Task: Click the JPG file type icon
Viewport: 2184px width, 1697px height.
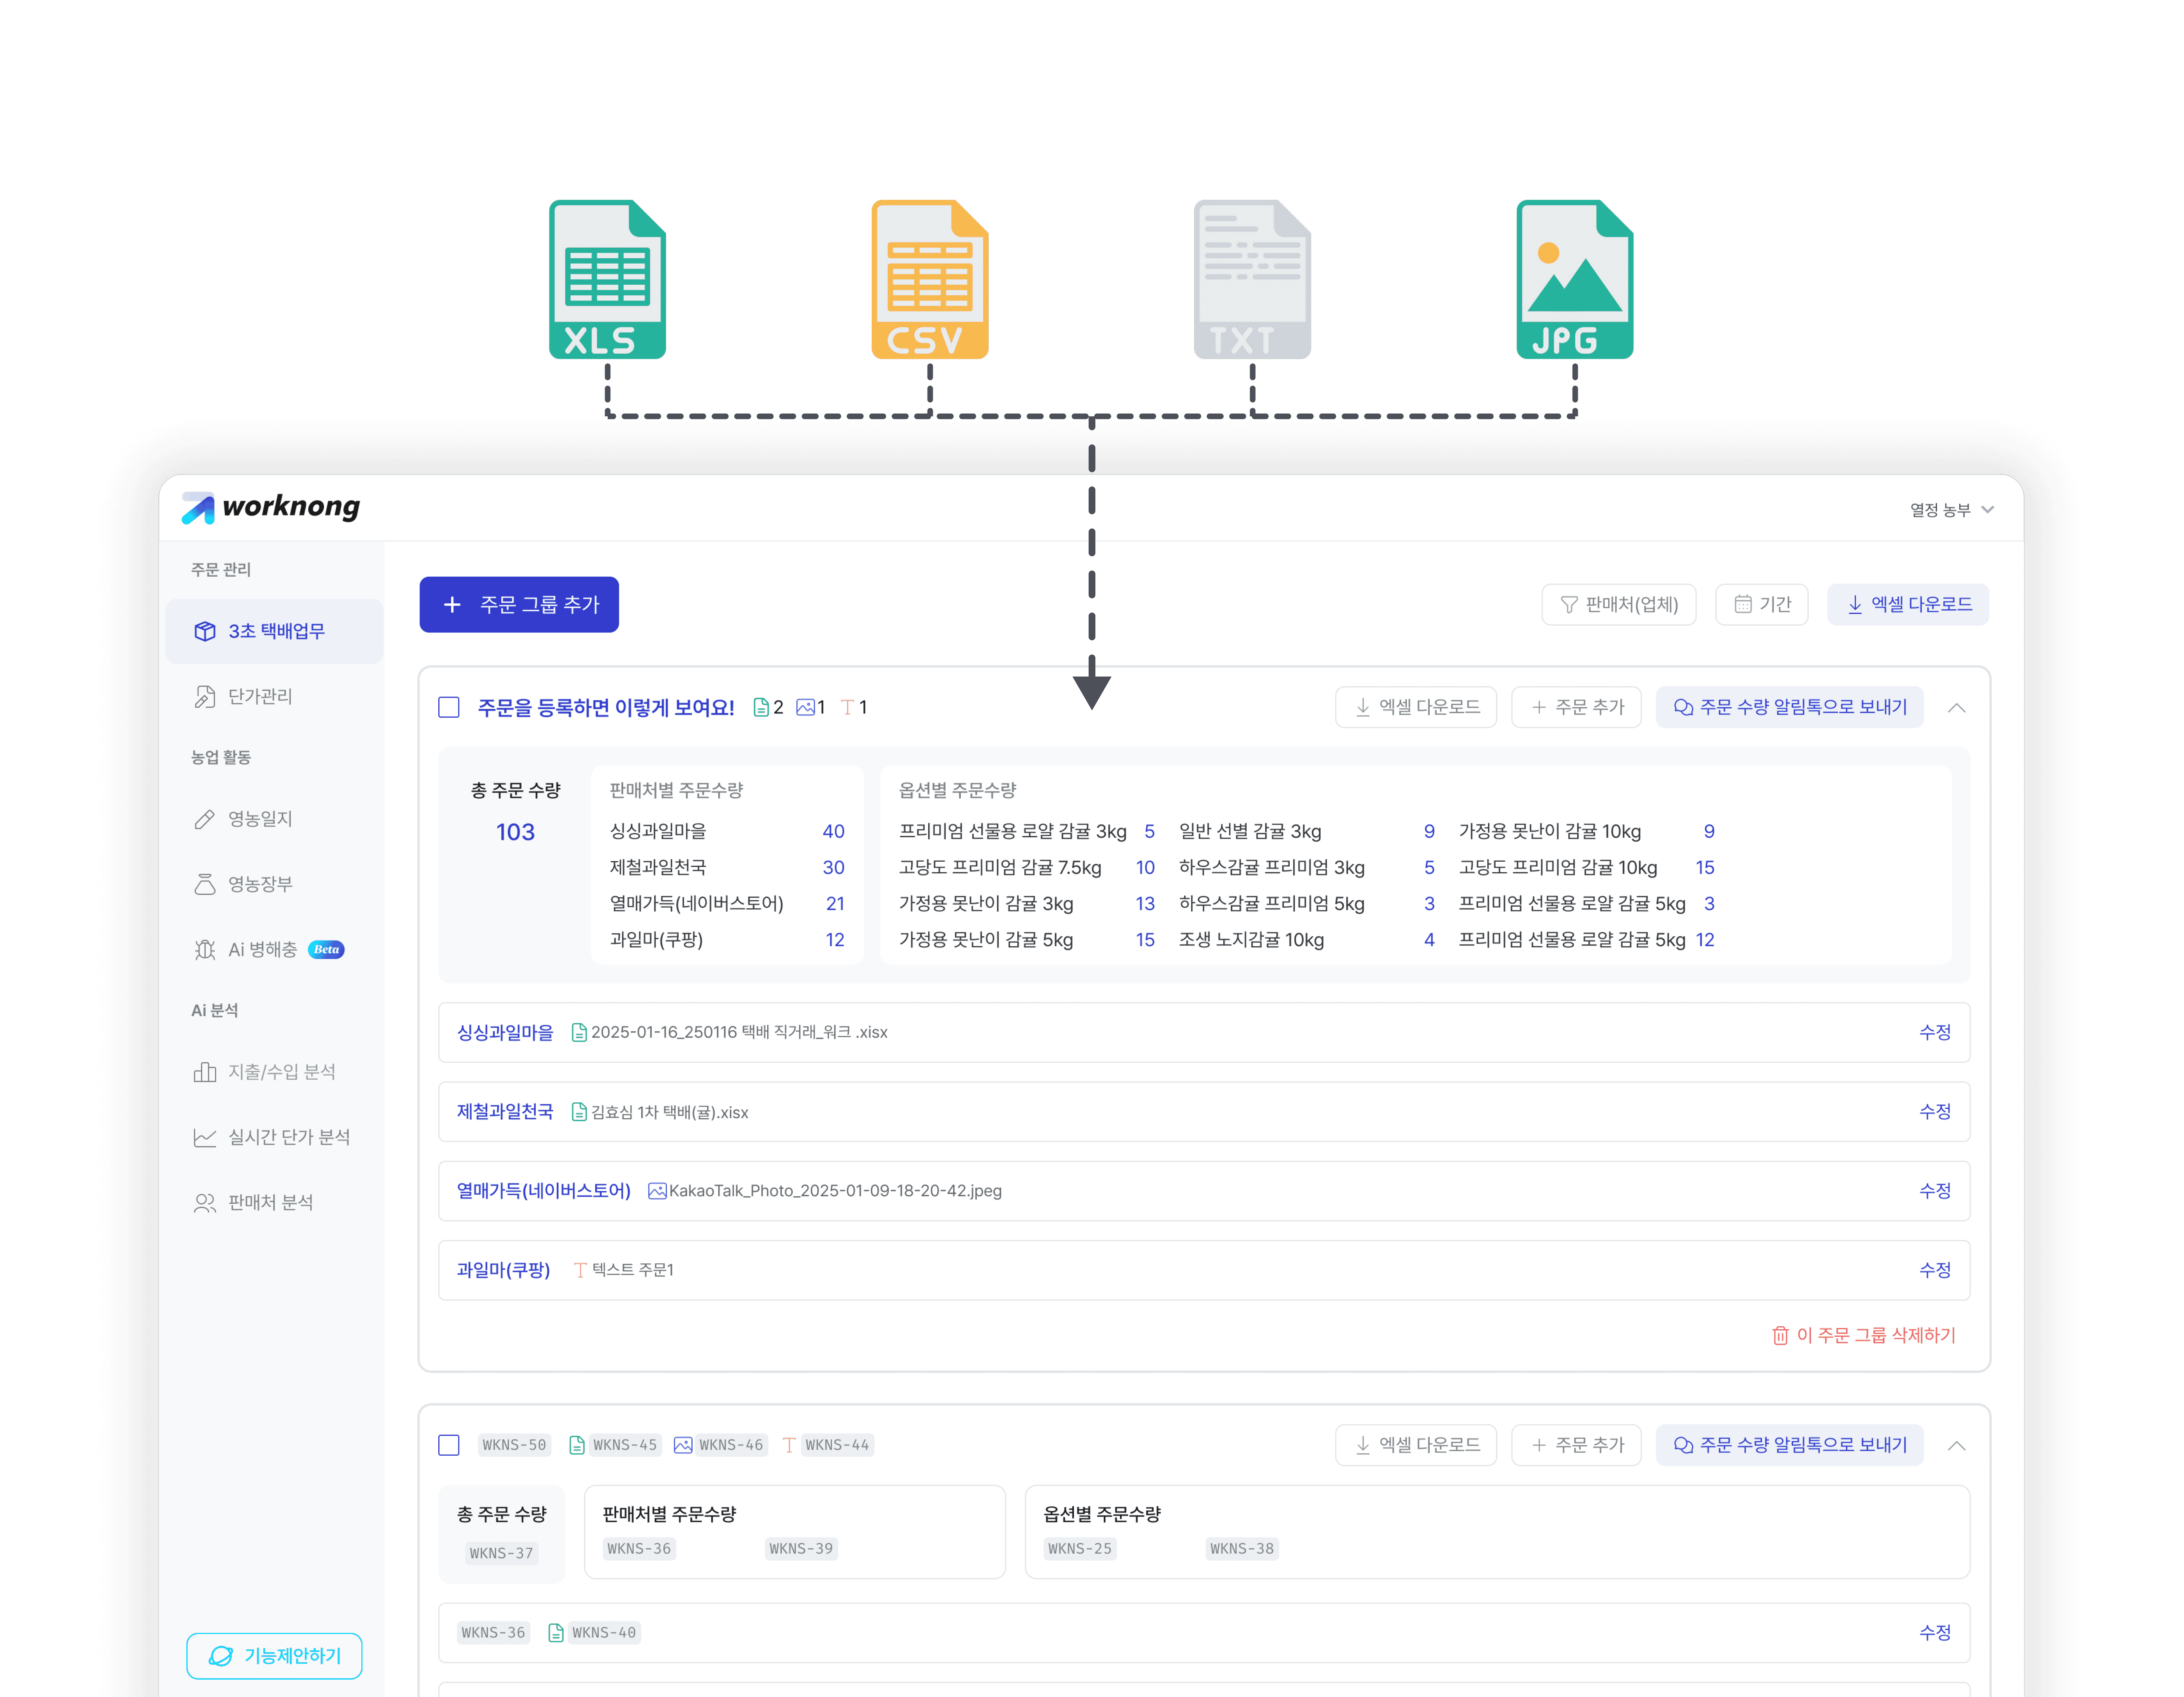Action: (x=1574, y=280)
